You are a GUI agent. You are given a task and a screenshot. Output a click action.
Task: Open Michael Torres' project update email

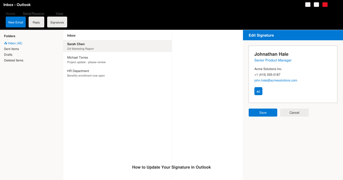pos(117,59)
